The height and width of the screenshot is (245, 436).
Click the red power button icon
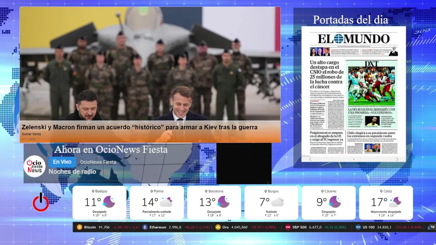[x=41, y=202]
